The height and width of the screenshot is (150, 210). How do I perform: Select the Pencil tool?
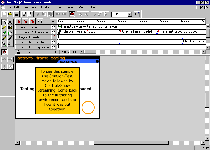coord(4,28)
